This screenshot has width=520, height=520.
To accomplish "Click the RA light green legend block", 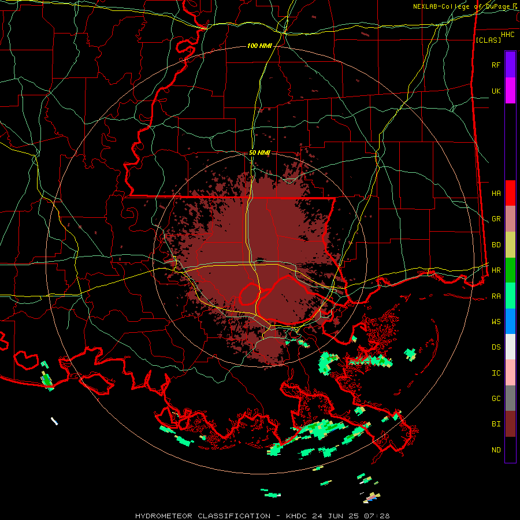I will coord(510,296).
